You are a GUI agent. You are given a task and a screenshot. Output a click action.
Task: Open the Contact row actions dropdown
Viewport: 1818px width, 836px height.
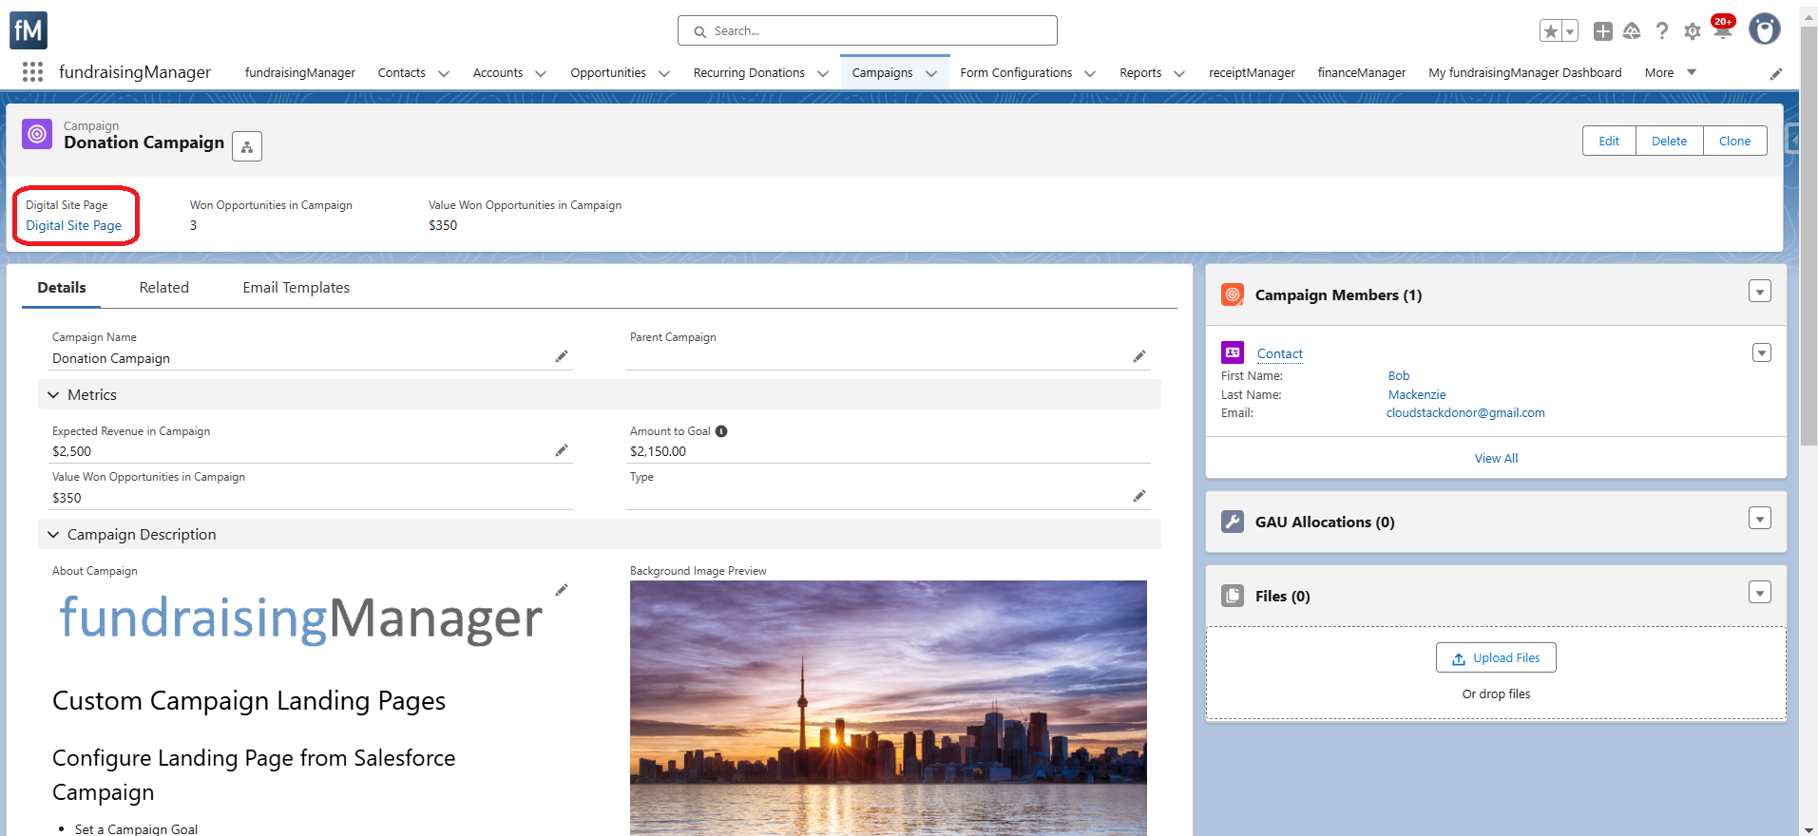[x=1762, y=352]
